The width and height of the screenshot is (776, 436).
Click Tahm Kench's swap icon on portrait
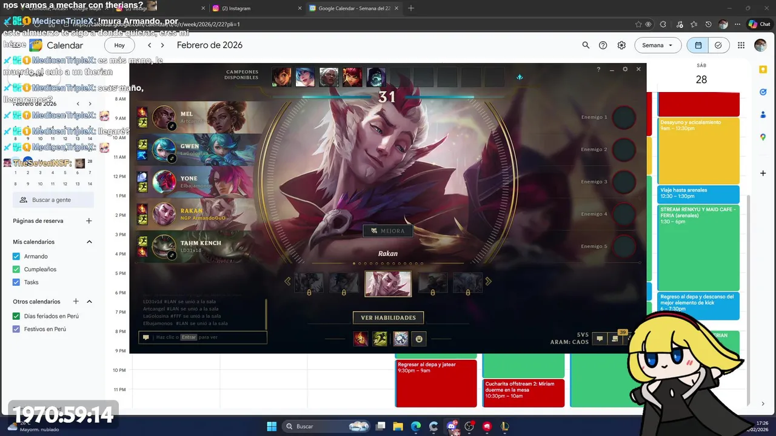pos(172,255)
